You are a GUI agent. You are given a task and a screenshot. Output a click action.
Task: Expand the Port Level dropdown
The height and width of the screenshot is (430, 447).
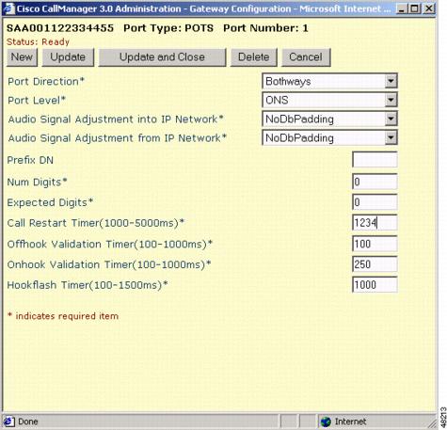click(x=329, y=100)
